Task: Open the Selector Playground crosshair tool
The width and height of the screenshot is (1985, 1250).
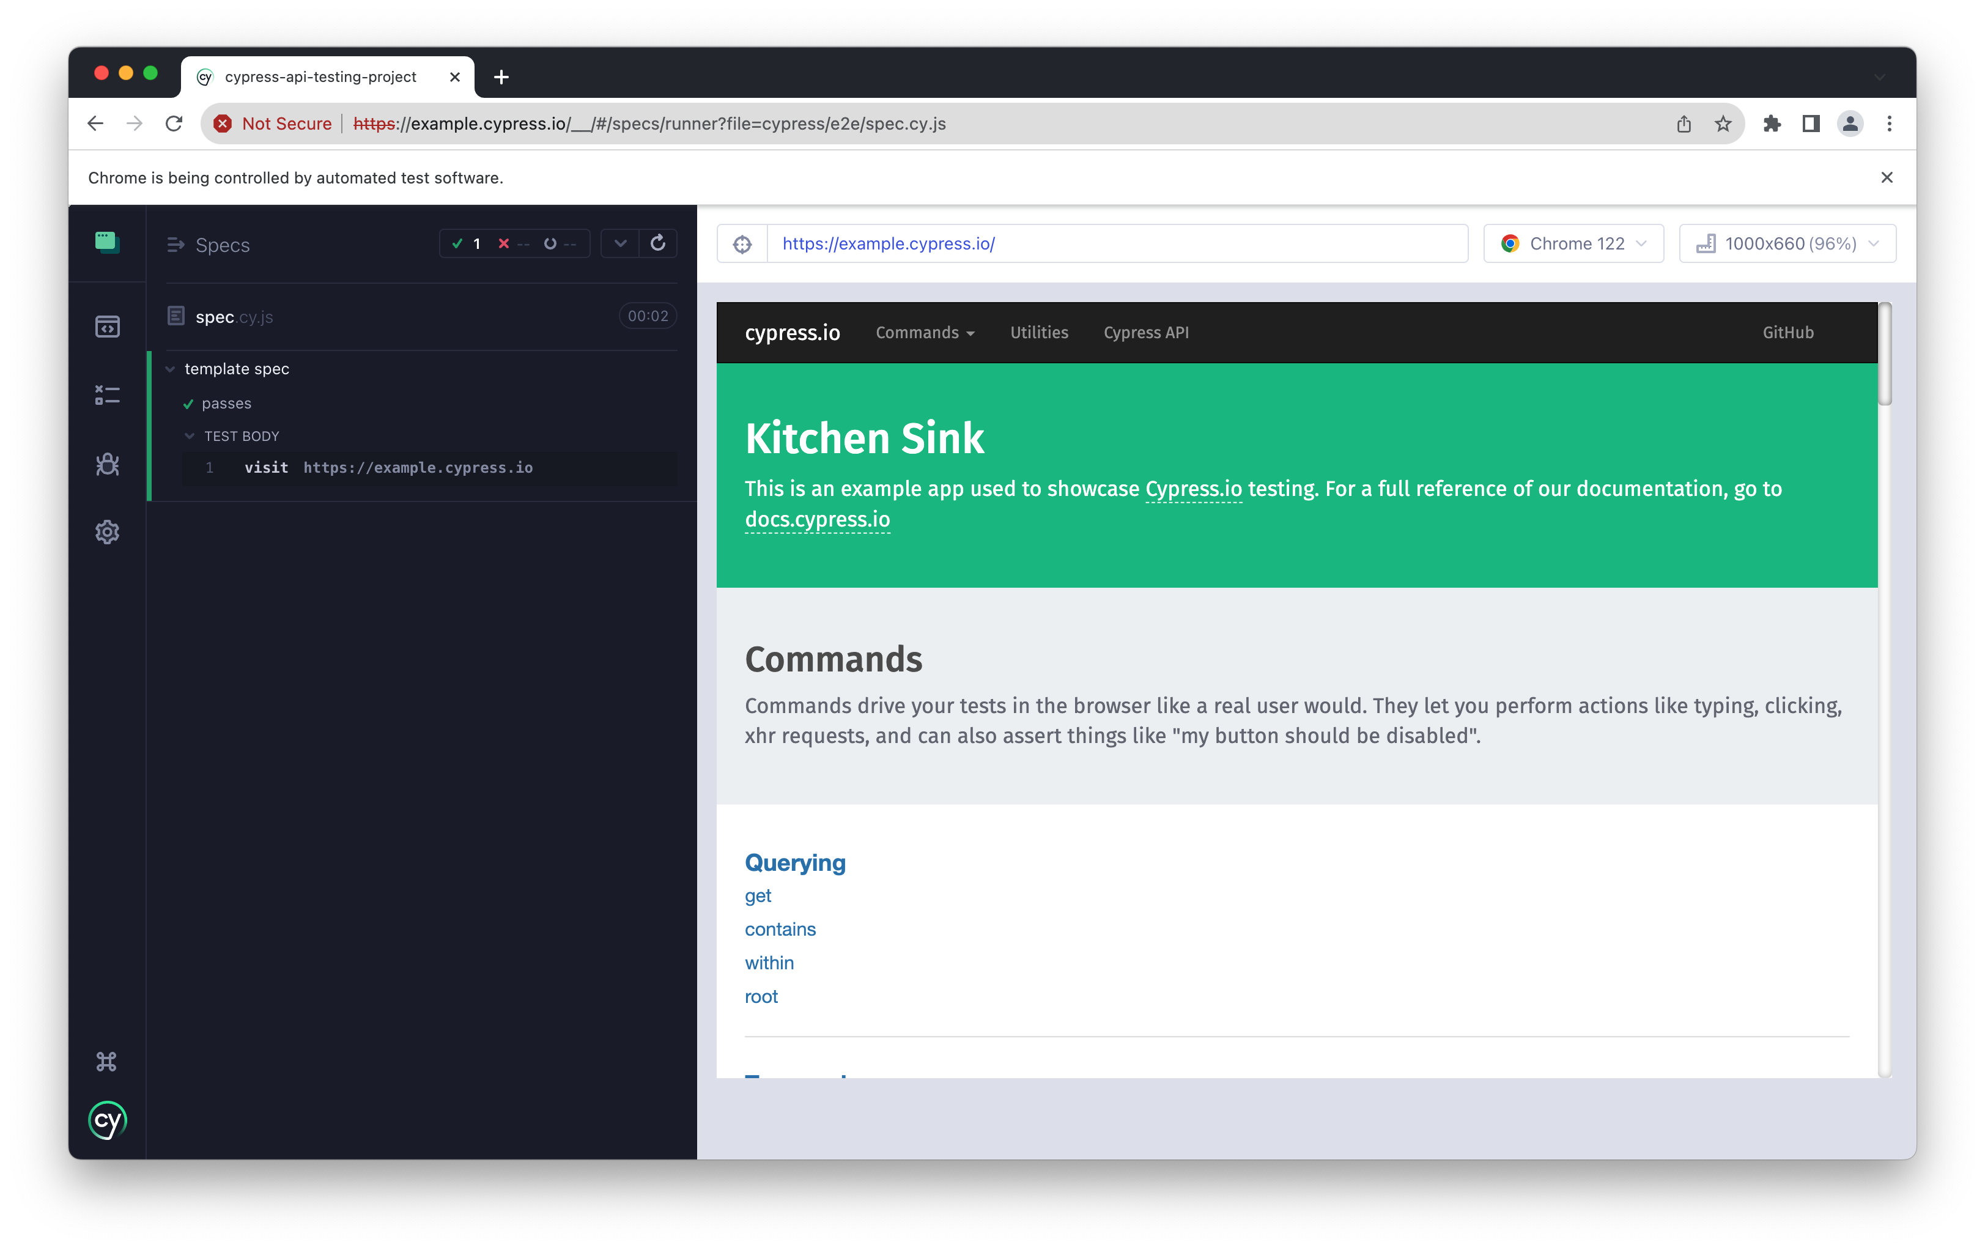Action: (743, 243)
